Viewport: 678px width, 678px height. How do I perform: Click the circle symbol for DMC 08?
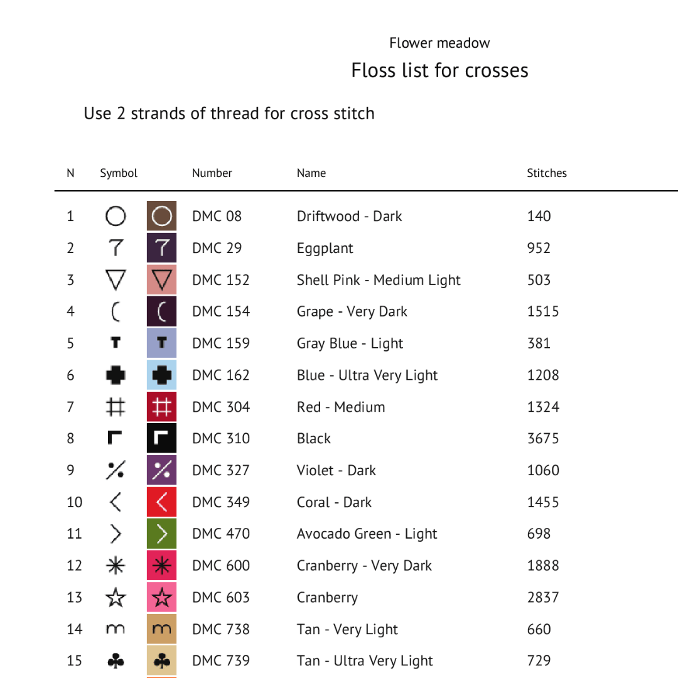[x=116, y=217]
